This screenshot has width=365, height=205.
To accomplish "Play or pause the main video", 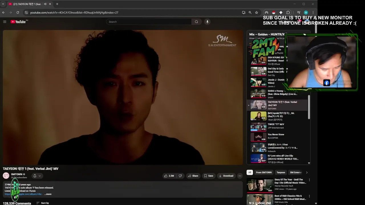I will tap(123, 97).
